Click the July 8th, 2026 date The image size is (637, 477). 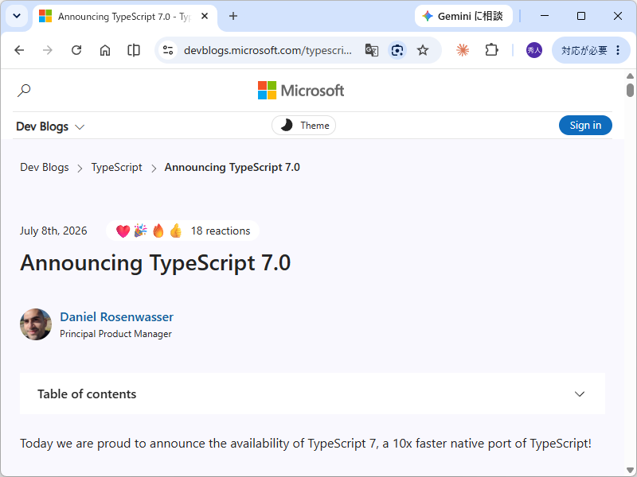[x=53, y=231]
